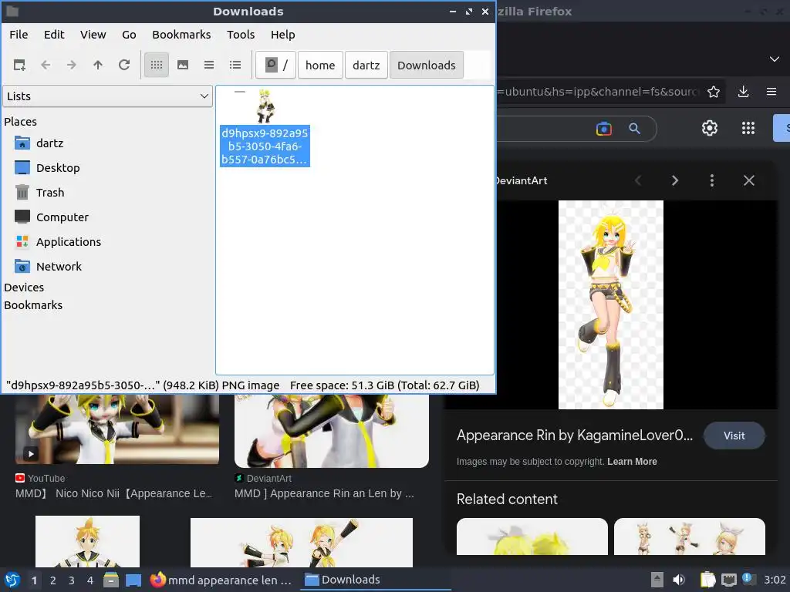
Task: Click the root '/' path button
Action: coord(275,65)
